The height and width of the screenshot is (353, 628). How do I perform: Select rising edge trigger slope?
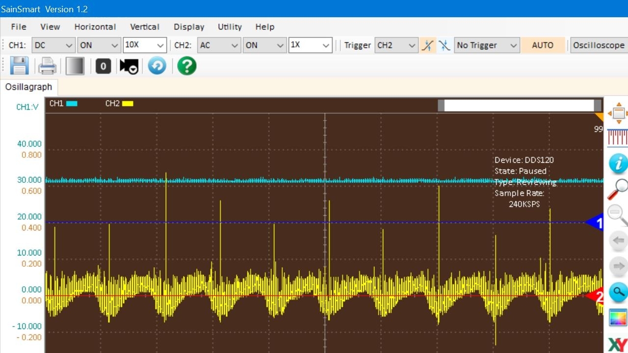point(428,45)
